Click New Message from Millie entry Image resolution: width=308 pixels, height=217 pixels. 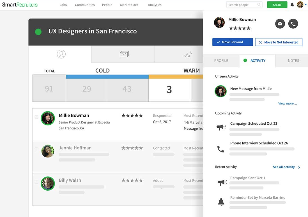pyautogui.click(x=251, y=89)
